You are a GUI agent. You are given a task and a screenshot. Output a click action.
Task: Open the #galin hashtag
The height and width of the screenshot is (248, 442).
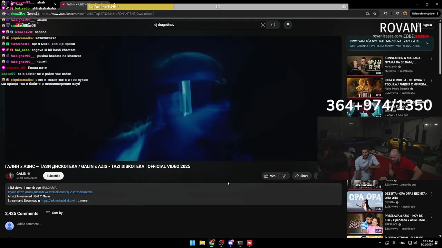pos(12,192)
